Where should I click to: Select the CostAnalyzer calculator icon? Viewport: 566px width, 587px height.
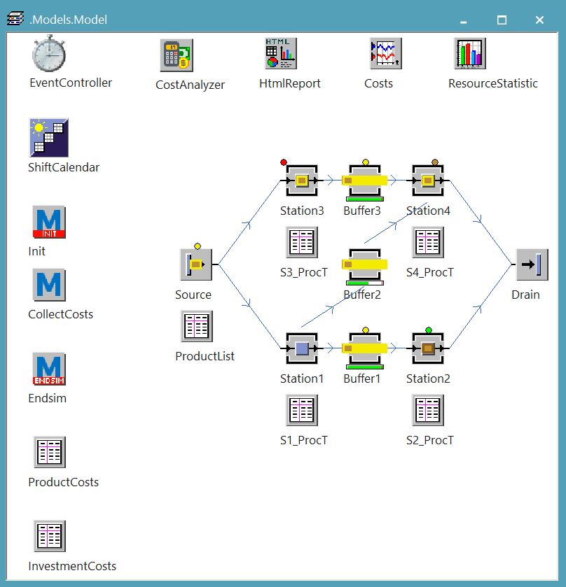point(177,55)
